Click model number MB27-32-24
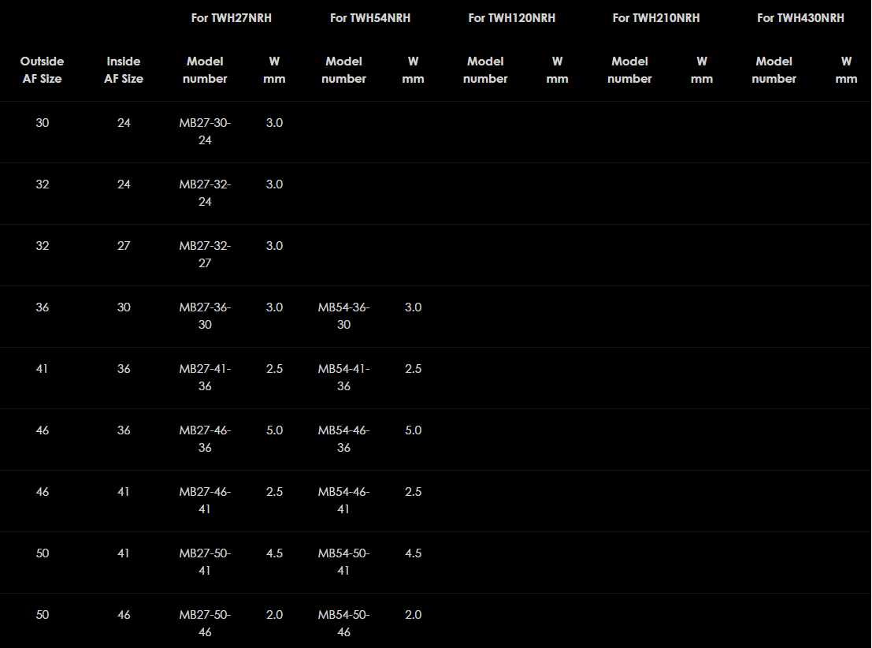 coord(205,193)
